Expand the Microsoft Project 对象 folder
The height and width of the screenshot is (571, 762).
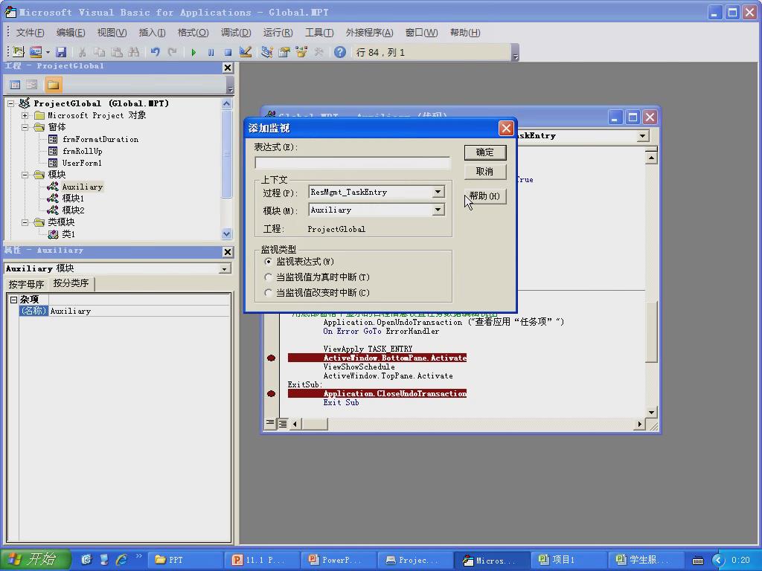click(x=25, y=115)
